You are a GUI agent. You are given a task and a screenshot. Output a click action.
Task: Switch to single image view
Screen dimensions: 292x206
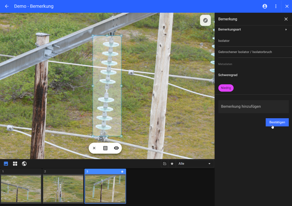tap(6, 164)
